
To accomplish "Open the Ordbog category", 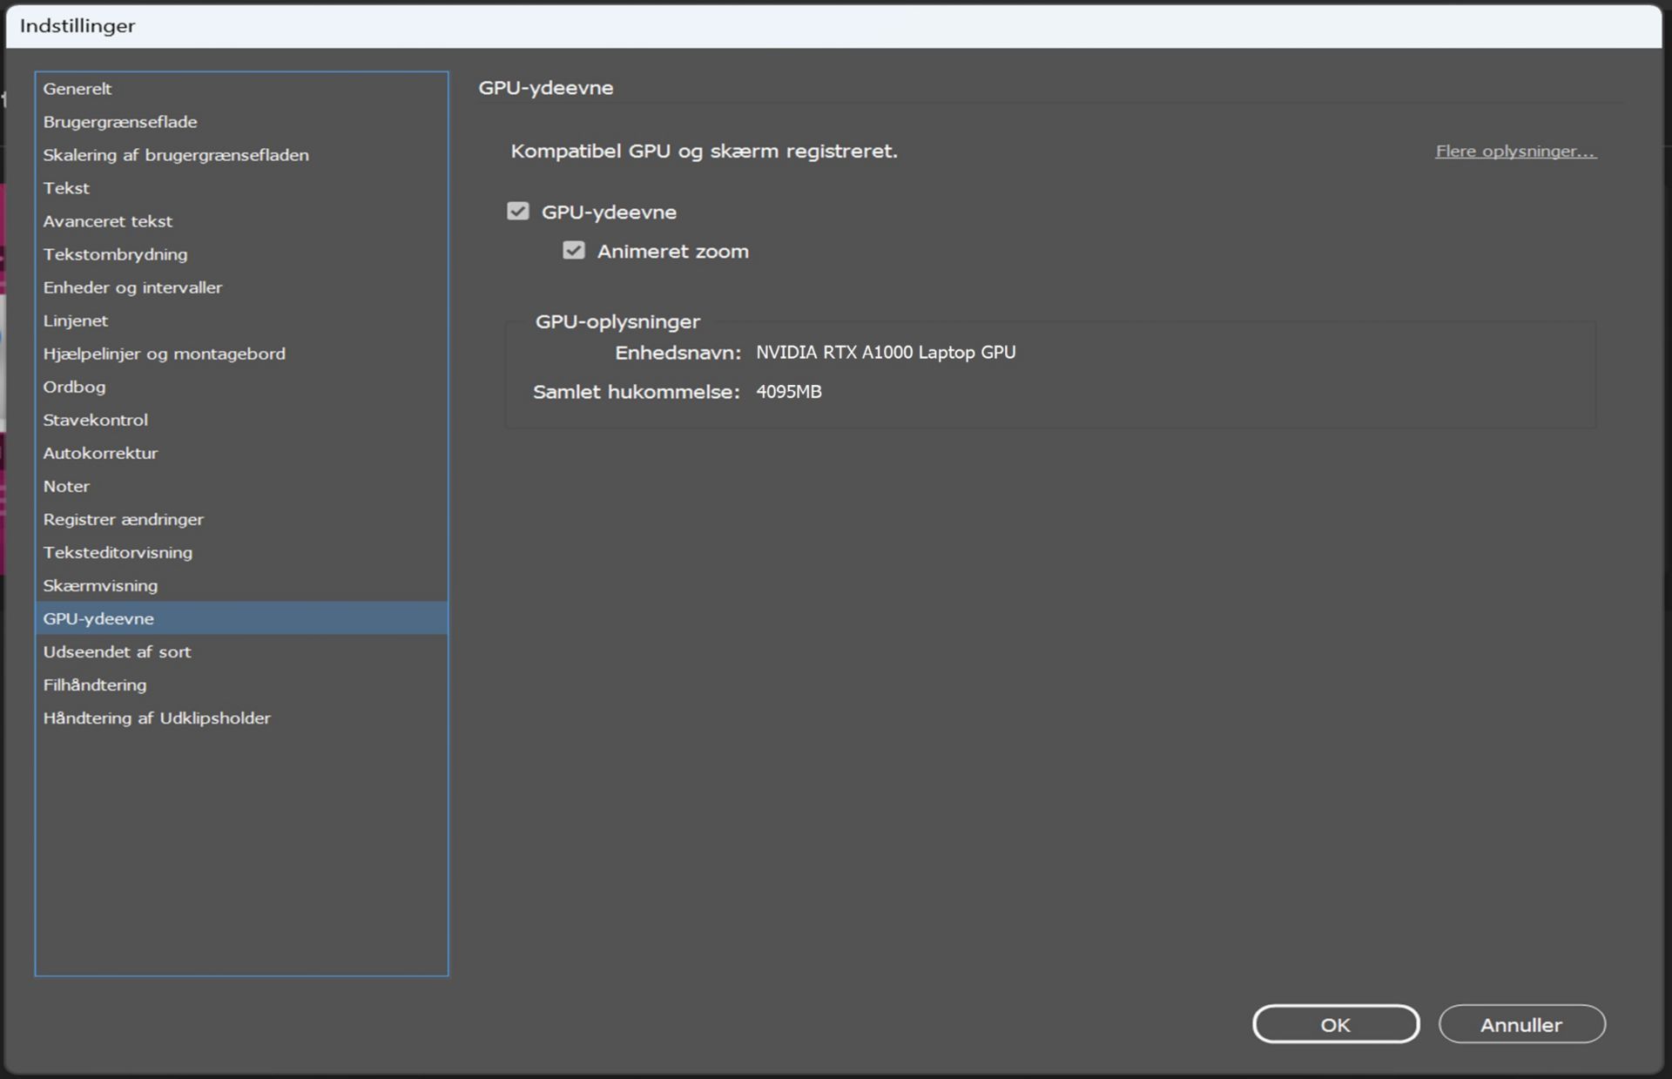I will pos(74,387).
